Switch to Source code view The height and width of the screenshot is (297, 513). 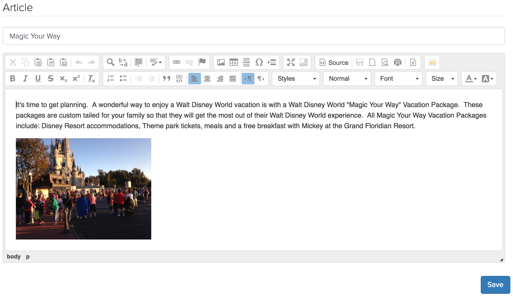pyautogui.click(x=334, y=63)
